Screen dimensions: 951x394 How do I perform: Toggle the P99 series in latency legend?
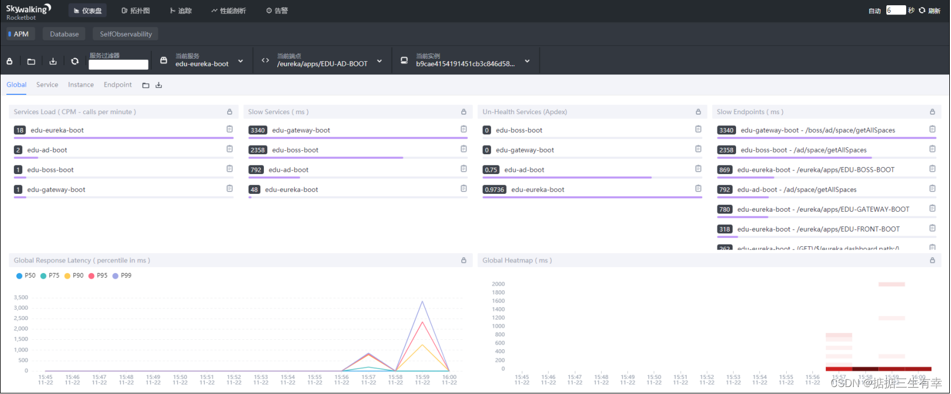(122, 276)
